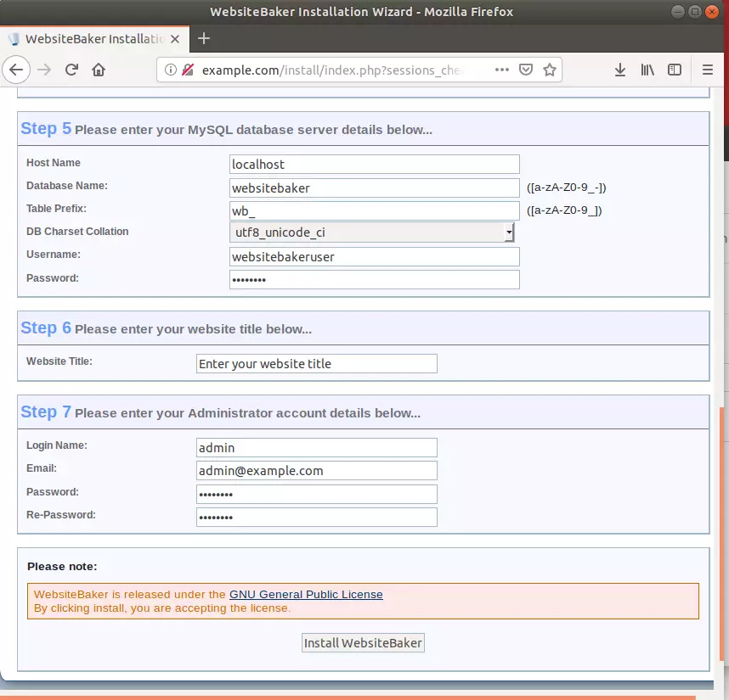Edit the Table Prefix field

click(374, 210)
